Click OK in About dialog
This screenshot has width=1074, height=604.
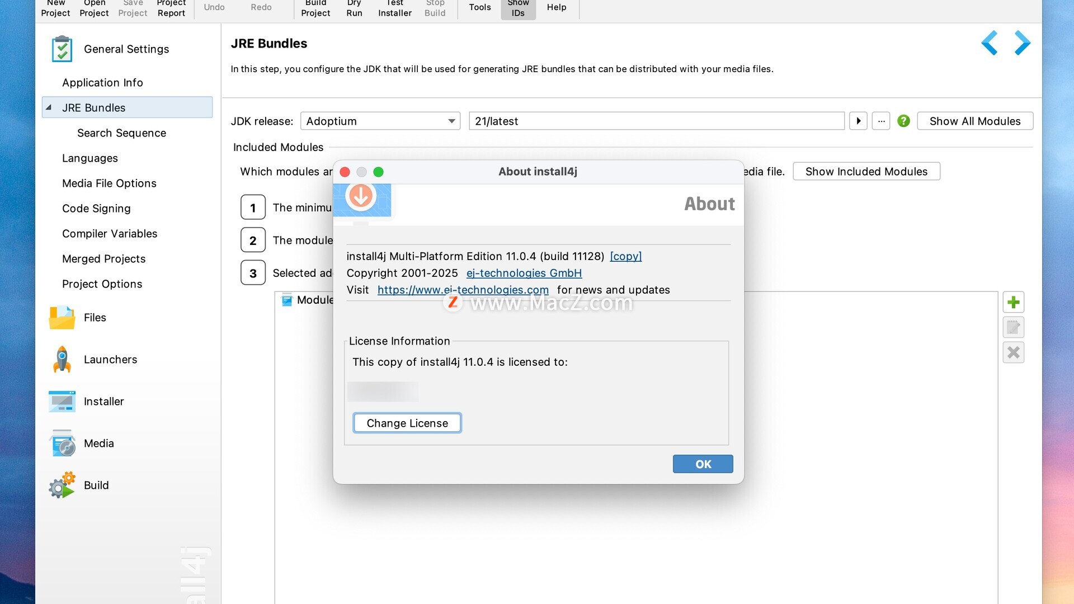pyautogui.click(x=703, y=464)
